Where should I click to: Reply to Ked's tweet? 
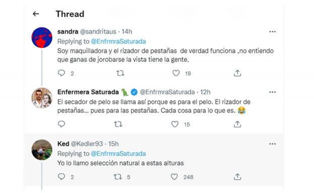coord(61,176)
